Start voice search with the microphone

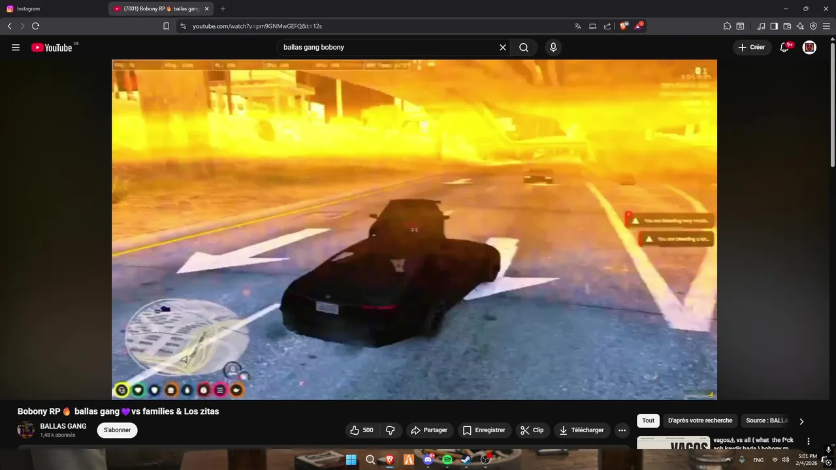click(553, 48)
